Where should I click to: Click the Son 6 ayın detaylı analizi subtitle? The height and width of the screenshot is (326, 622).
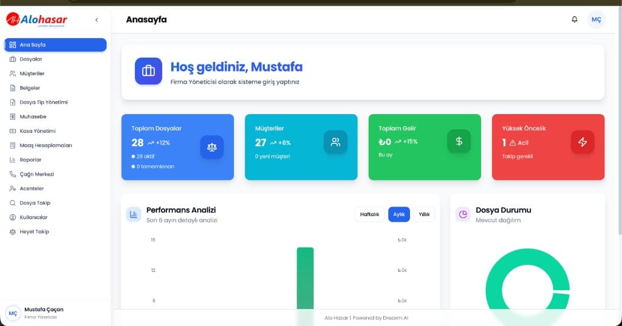click(182, 220)
